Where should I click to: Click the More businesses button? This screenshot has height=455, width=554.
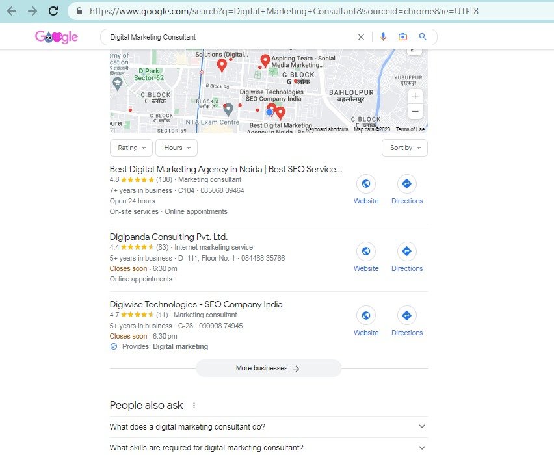coord(269,368)
